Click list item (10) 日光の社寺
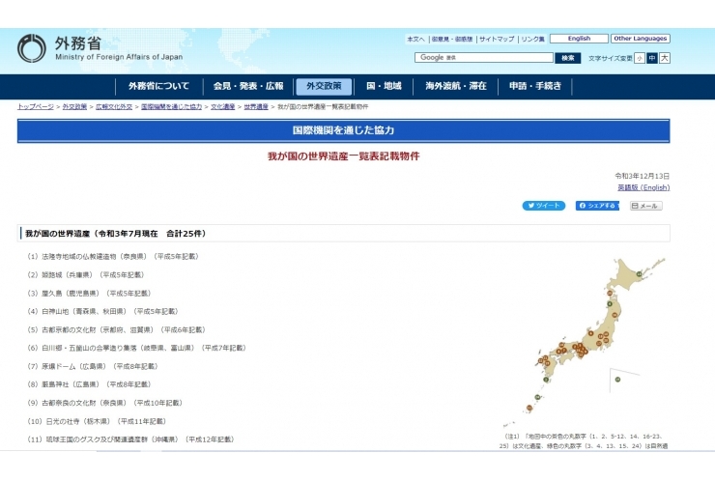This screenshot has height=481, width=715. coord(97,421)
